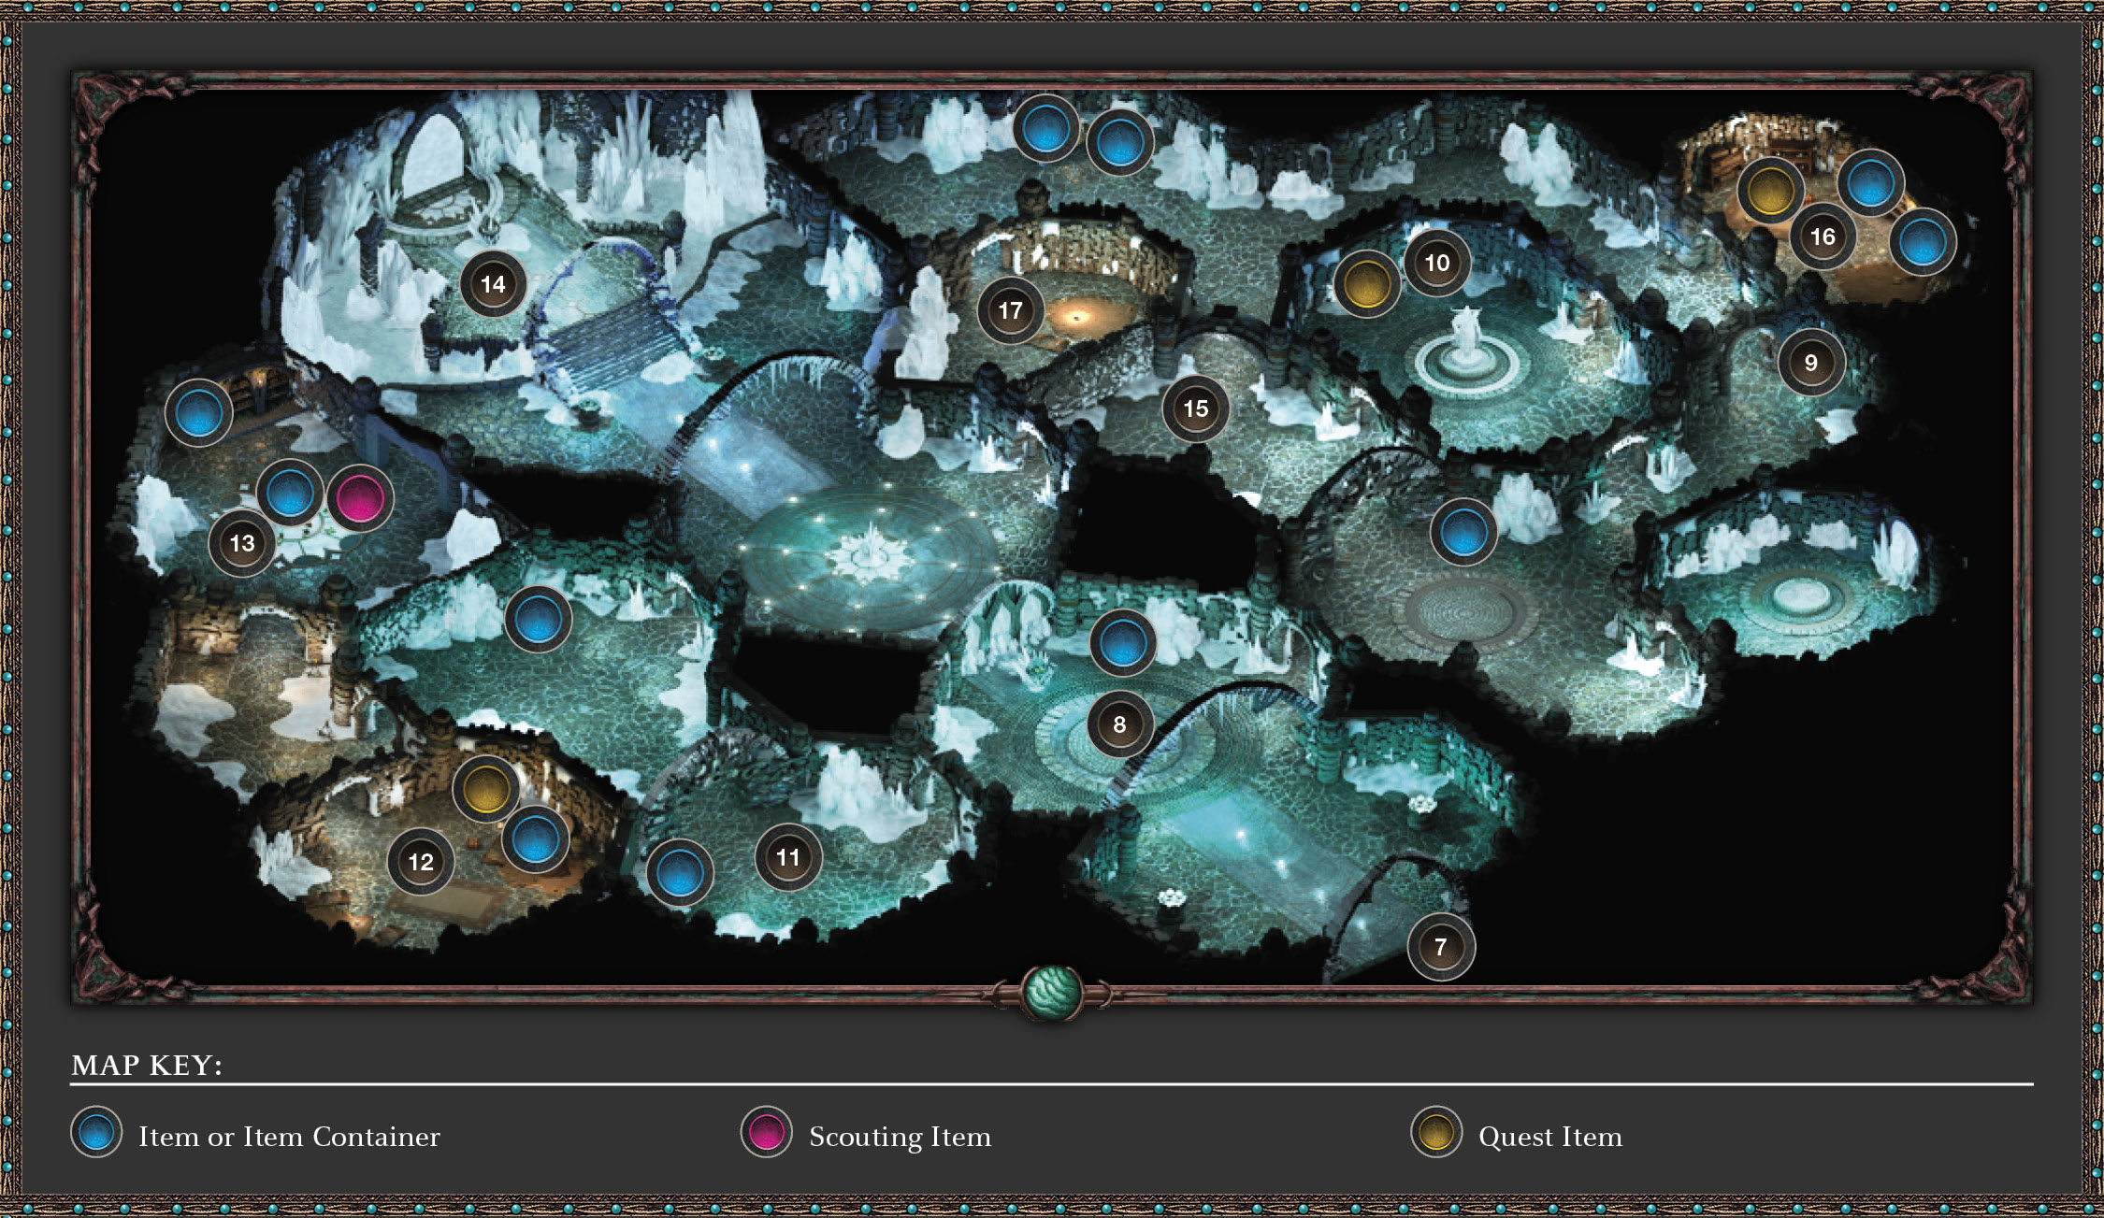Select location marker 10 near the fountain

1437,263
